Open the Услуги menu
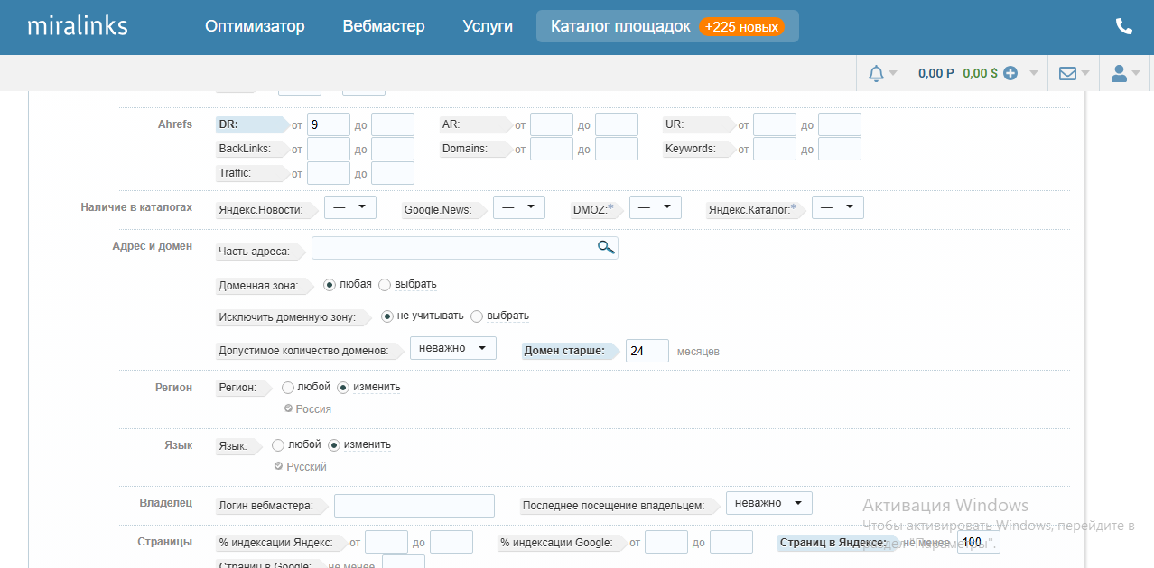This screenshot has width=1154, height=568. [488, 26]
